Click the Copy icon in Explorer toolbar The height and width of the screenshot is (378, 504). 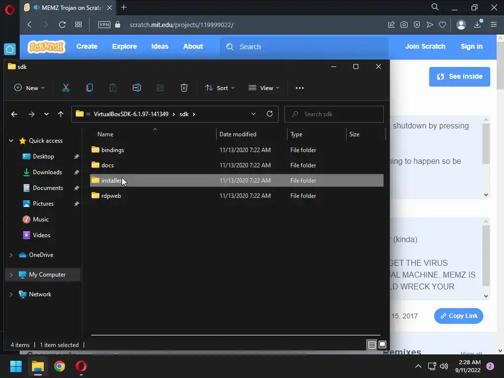[90, 88]
